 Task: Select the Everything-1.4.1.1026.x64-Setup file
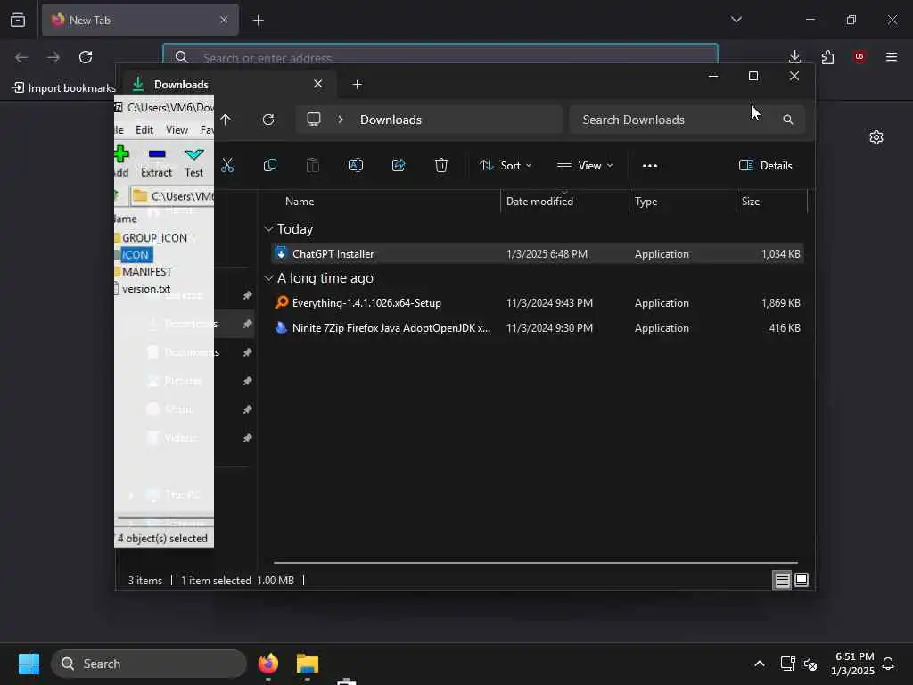[537, 303]
